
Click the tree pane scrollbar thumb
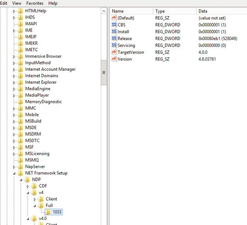coord(104,73)
